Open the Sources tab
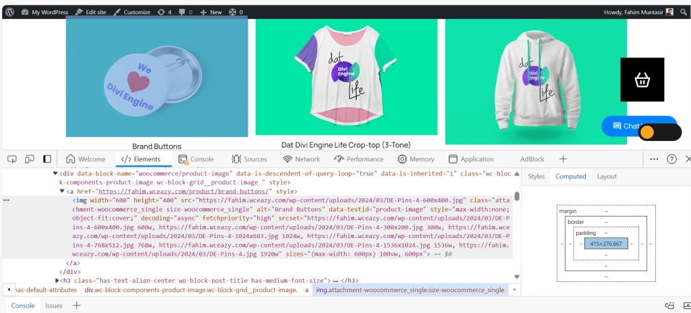 click(249, 159)
